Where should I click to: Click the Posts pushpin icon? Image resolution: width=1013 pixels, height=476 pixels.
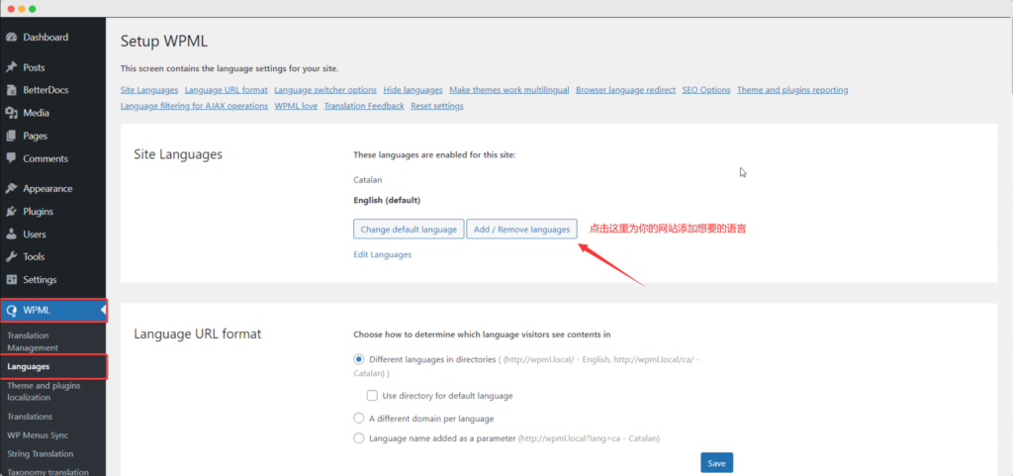(x=11, y=67)
